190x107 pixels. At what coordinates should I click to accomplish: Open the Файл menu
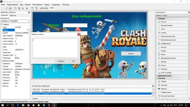click(3, 5)
